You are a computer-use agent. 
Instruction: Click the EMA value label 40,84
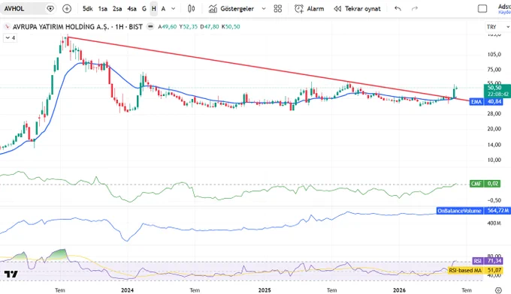tap(494, 102)
